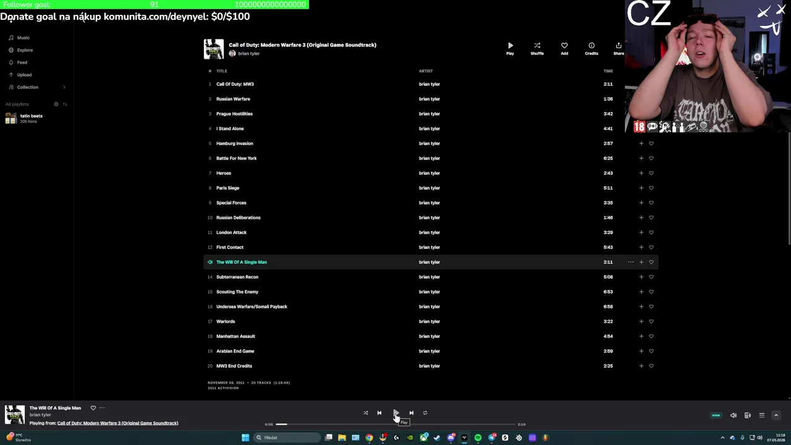Viewport: 791px width, 445px height.
Task: Share the album
Action: pos(619,48)
